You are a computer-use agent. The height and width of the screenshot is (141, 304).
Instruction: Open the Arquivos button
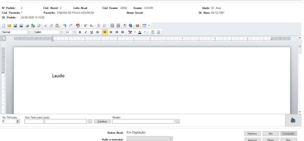(252, 139)
